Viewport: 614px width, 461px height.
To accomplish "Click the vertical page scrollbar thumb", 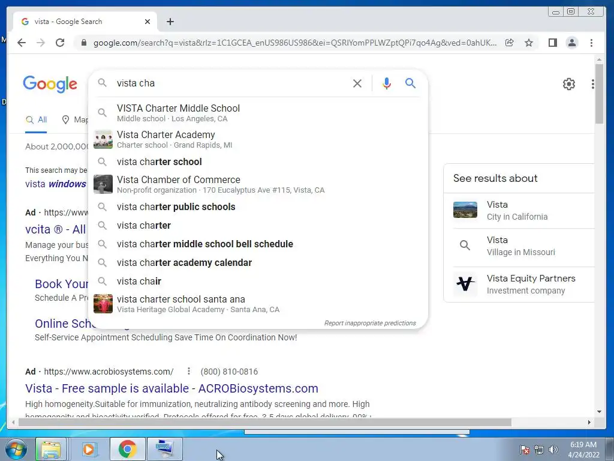I will [x=599, y=93].
